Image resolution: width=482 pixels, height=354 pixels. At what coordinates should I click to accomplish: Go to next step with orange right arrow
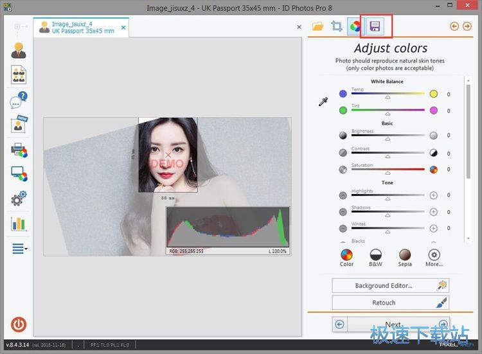[467, 26]
